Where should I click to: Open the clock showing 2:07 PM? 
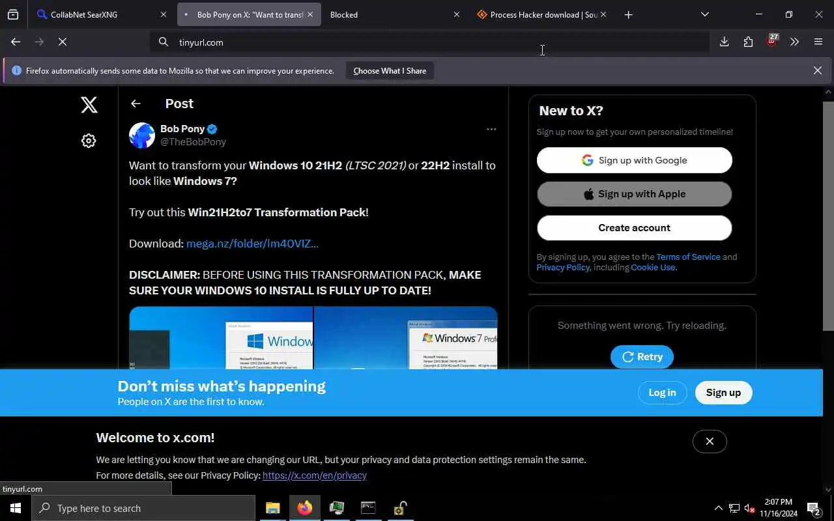click(x=778, y=508)
